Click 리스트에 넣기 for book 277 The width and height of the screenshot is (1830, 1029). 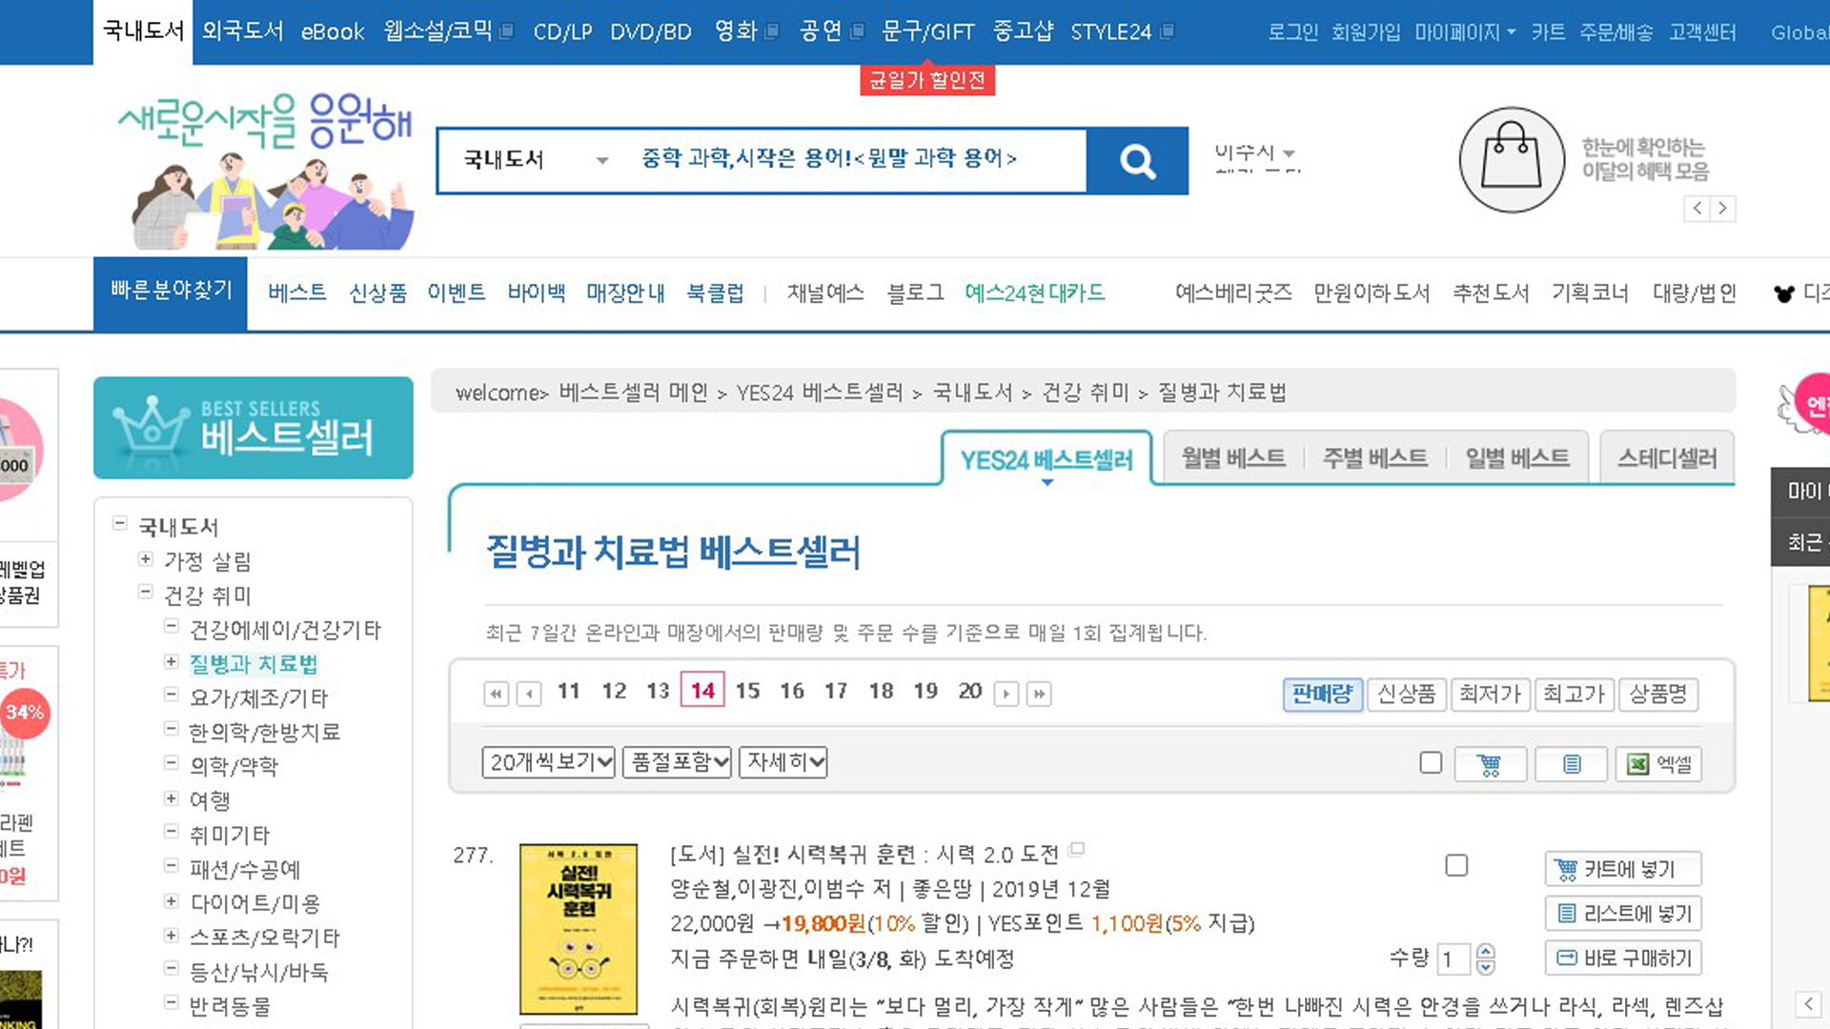[1622, 914]
